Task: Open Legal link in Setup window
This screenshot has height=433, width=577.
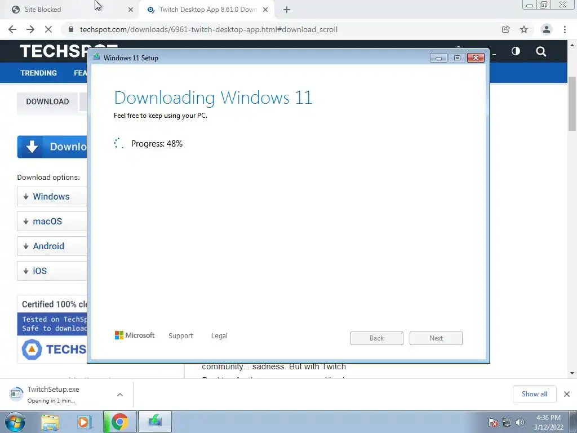Action: tap(219, 336)
